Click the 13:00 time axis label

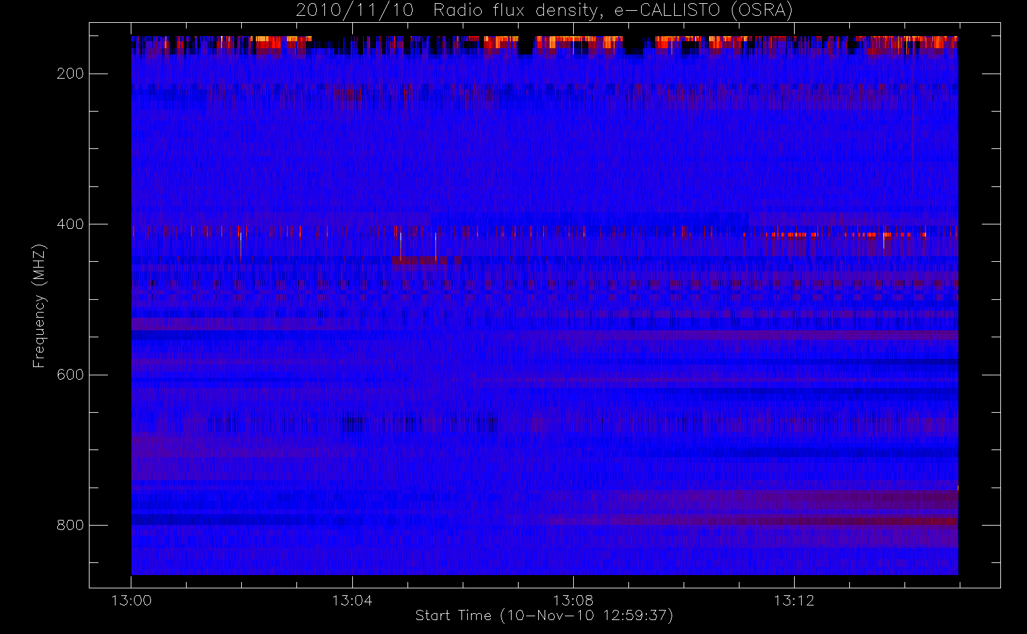[131, 600]
